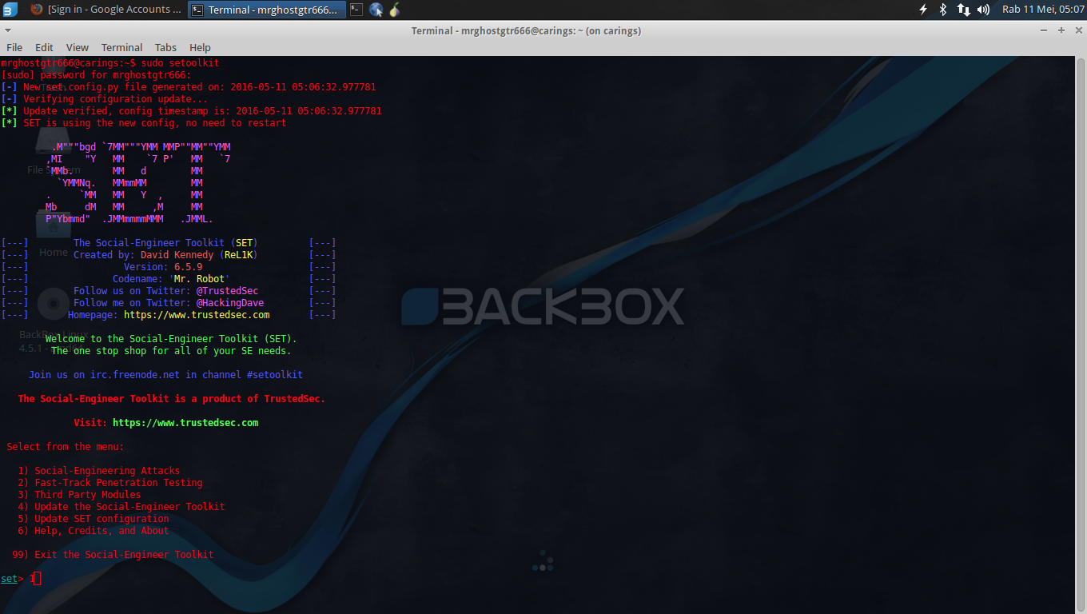This screenshot has width=1087, height=614.
Task: Maximize the Terminal window with plus button
Action: pyautogui.click(x=1061, y=30)
